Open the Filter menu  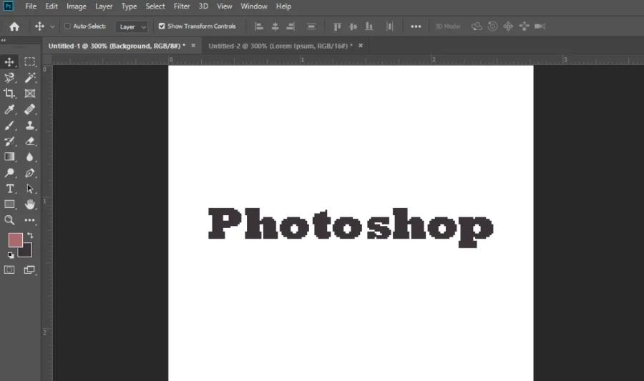(182, 6)
